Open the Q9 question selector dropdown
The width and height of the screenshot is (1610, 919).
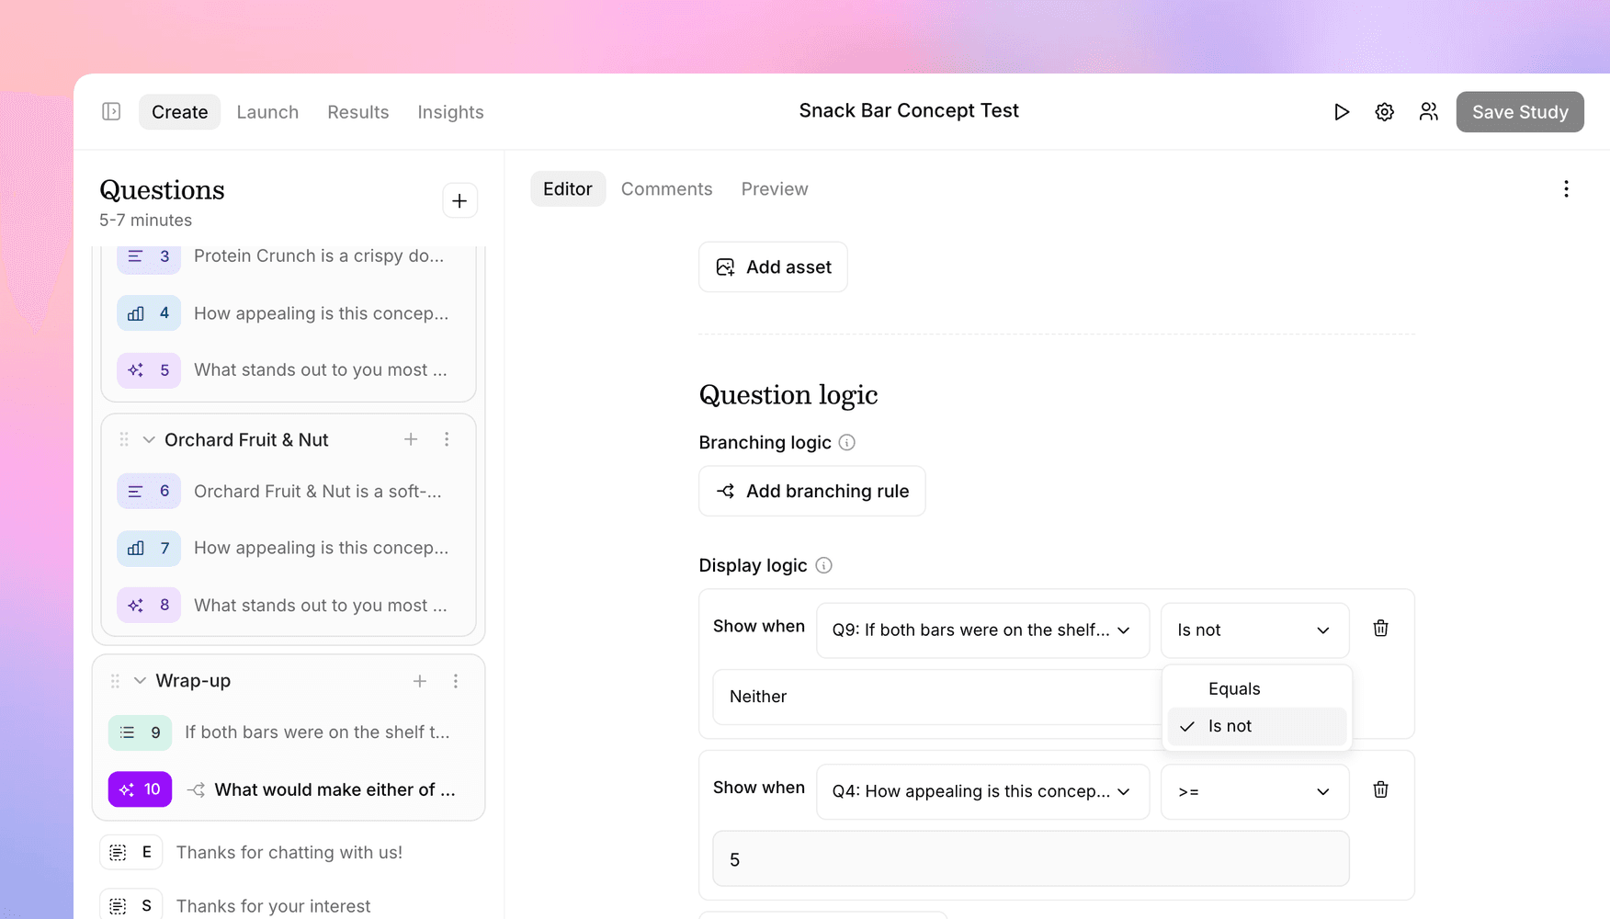982,630
